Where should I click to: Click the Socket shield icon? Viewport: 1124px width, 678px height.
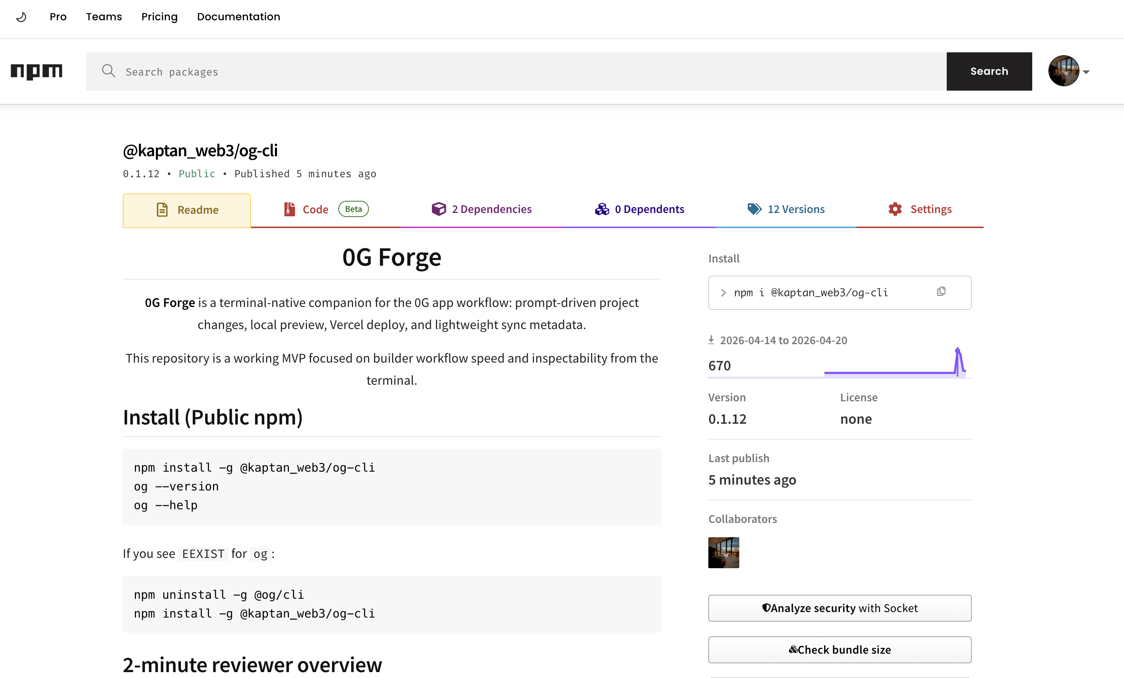click(x=767, y=608)
